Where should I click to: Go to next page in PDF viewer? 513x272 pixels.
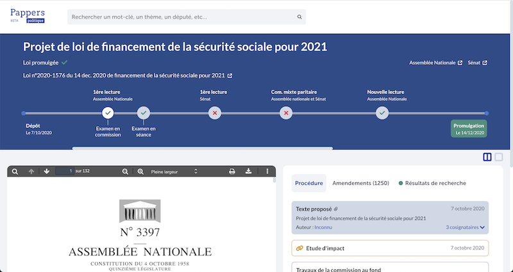[x=47, y=172]
